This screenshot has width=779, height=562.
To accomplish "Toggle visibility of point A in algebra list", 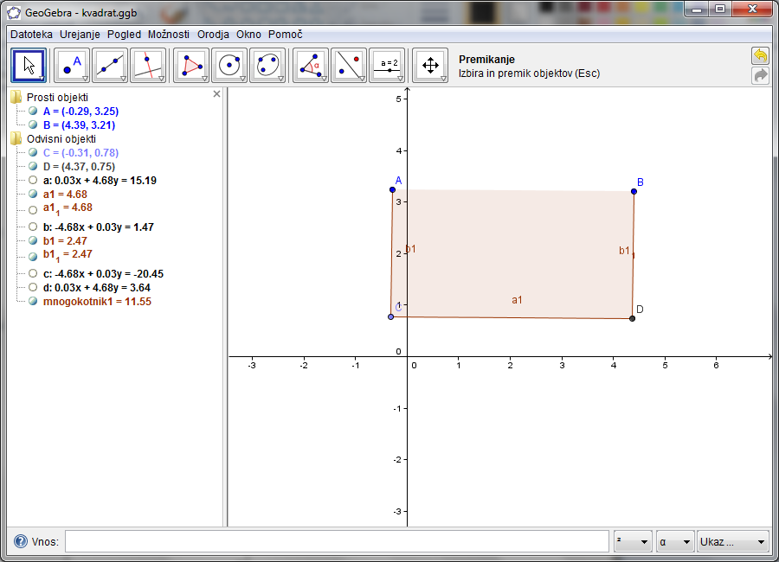I will (x=33, y=112).
